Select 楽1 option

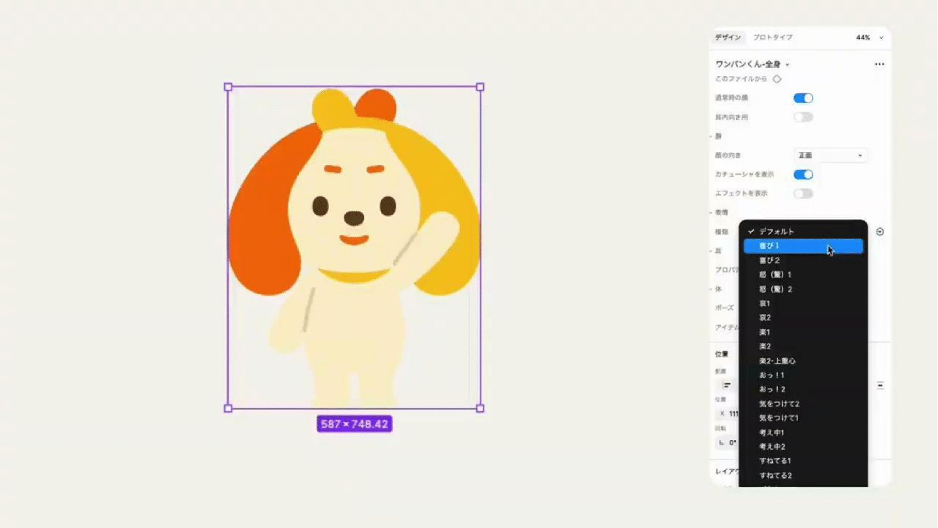[x=803, y=332]
